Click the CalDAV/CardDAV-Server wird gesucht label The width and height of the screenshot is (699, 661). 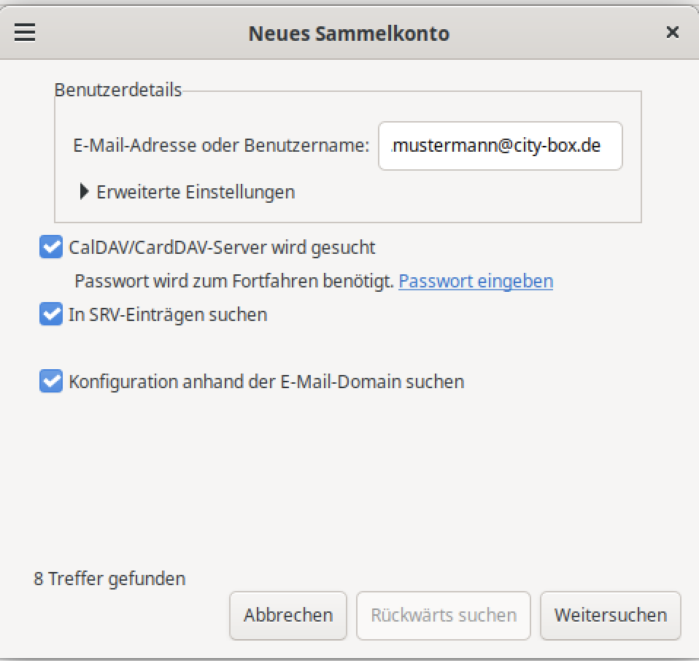pos(222,247)
